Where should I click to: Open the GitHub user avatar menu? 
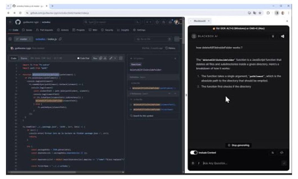pyautogui.click(x=177, y=22)
